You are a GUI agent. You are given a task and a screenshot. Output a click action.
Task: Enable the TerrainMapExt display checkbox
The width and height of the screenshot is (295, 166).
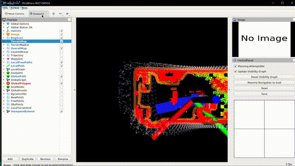(x=61, y=45)
